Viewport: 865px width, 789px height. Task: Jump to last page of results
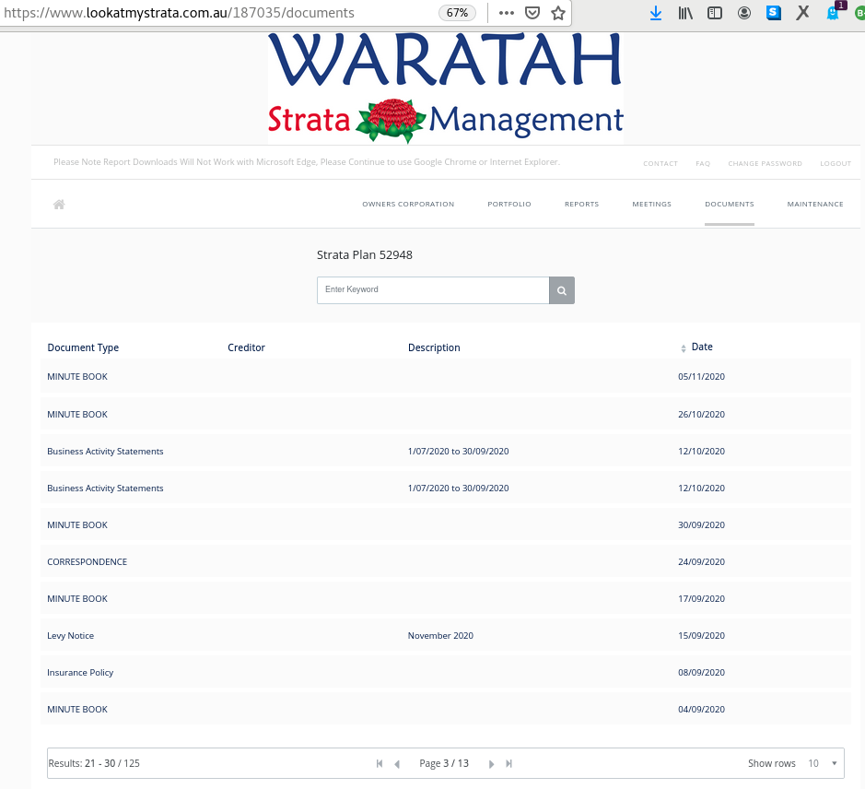508,763
